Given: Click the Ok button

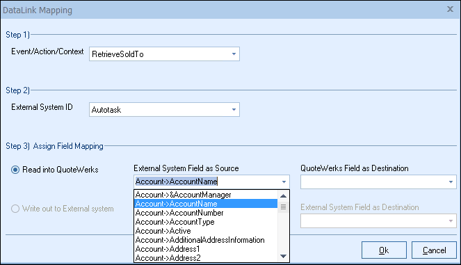Looking at the screenshot, I should pyautogui.click(x=384, y=250).
